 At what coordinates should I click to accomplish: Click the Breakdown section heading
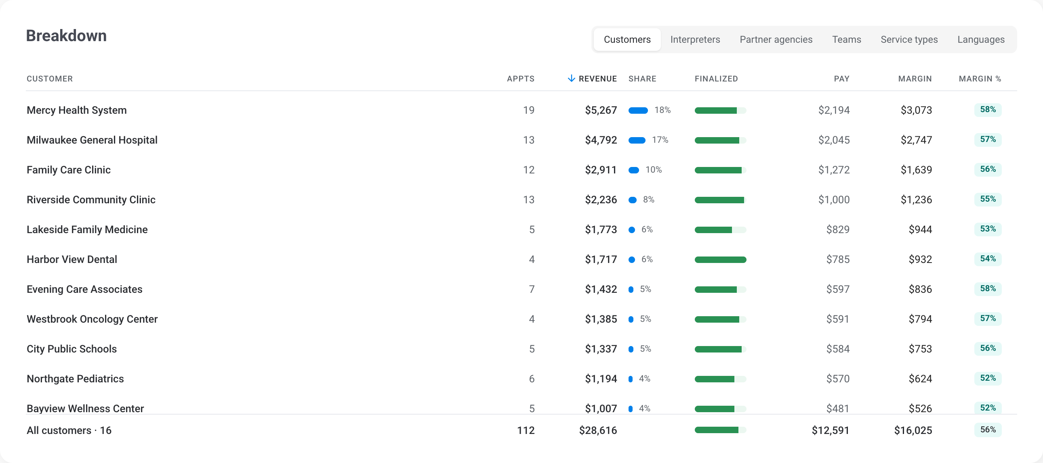point(66,35)
